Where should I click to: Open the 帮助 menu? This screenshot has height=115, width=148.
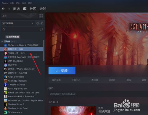click(x=30, y=3)
